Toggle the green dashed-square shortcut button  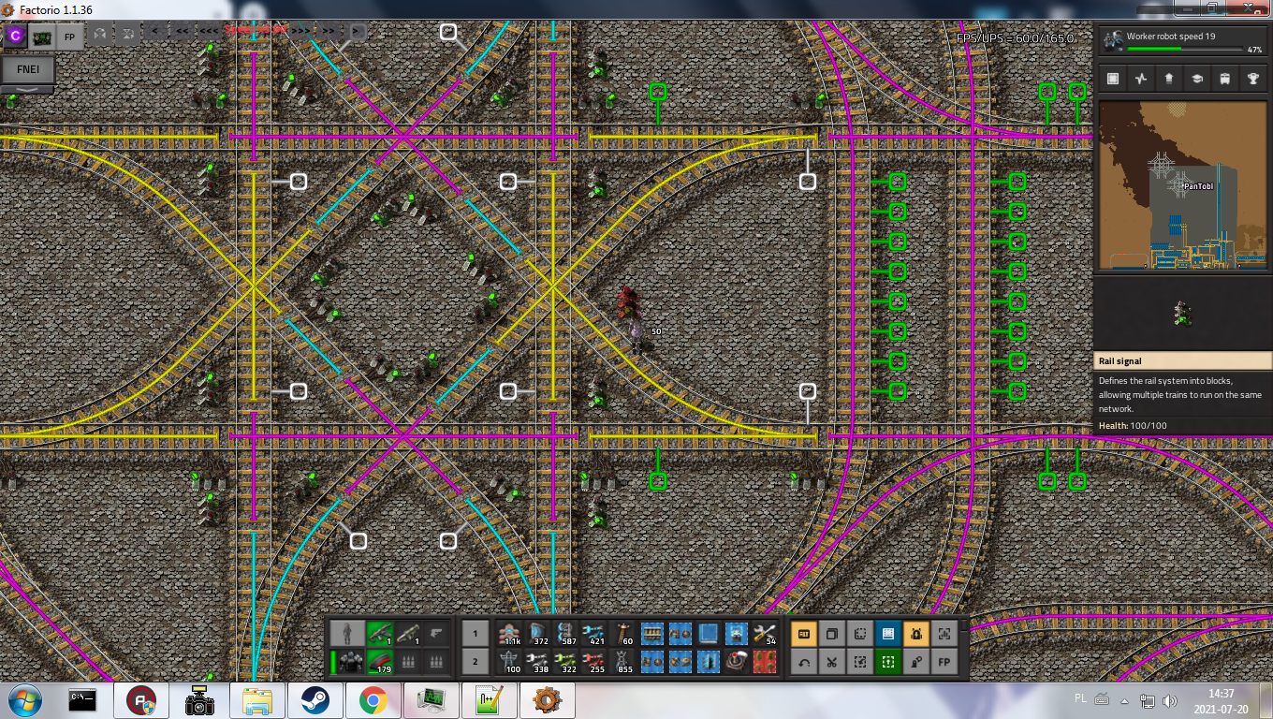[x=887, y=662]
